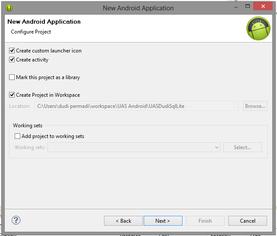
Task: Uncheck the Create activity checkbox
Action: (x=12, y=60)
